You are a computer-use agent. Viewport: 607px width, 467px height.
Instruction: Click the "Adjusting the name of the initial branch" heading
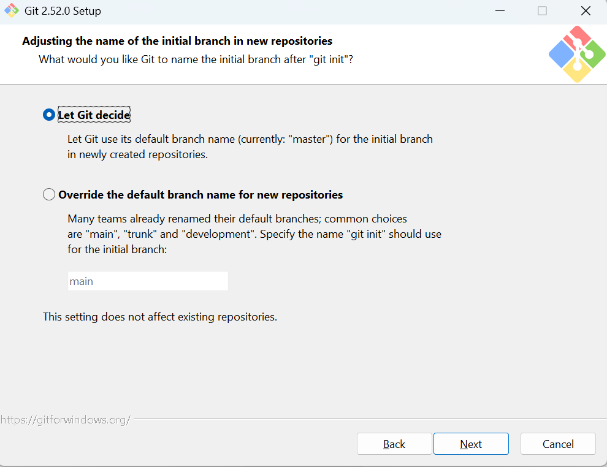[x=177, y=41]
